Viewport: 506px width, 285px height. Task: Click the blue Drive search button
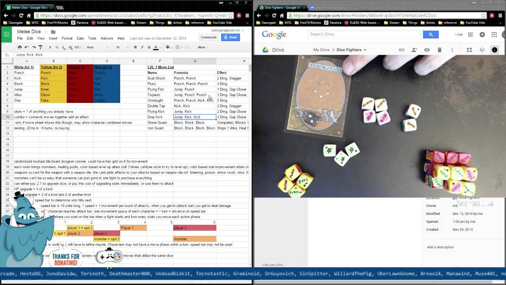(430, 34)
